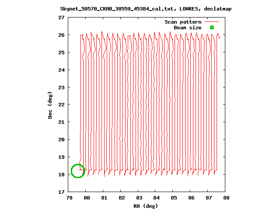Click the x-axis tick label 88

226,198
